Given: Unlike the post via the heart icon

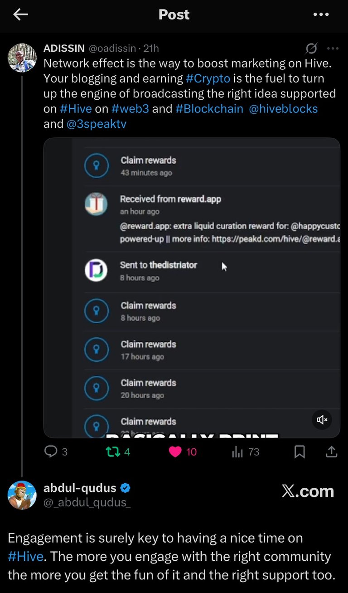Looking at the screenshot, I should click(x=175, y=452).
